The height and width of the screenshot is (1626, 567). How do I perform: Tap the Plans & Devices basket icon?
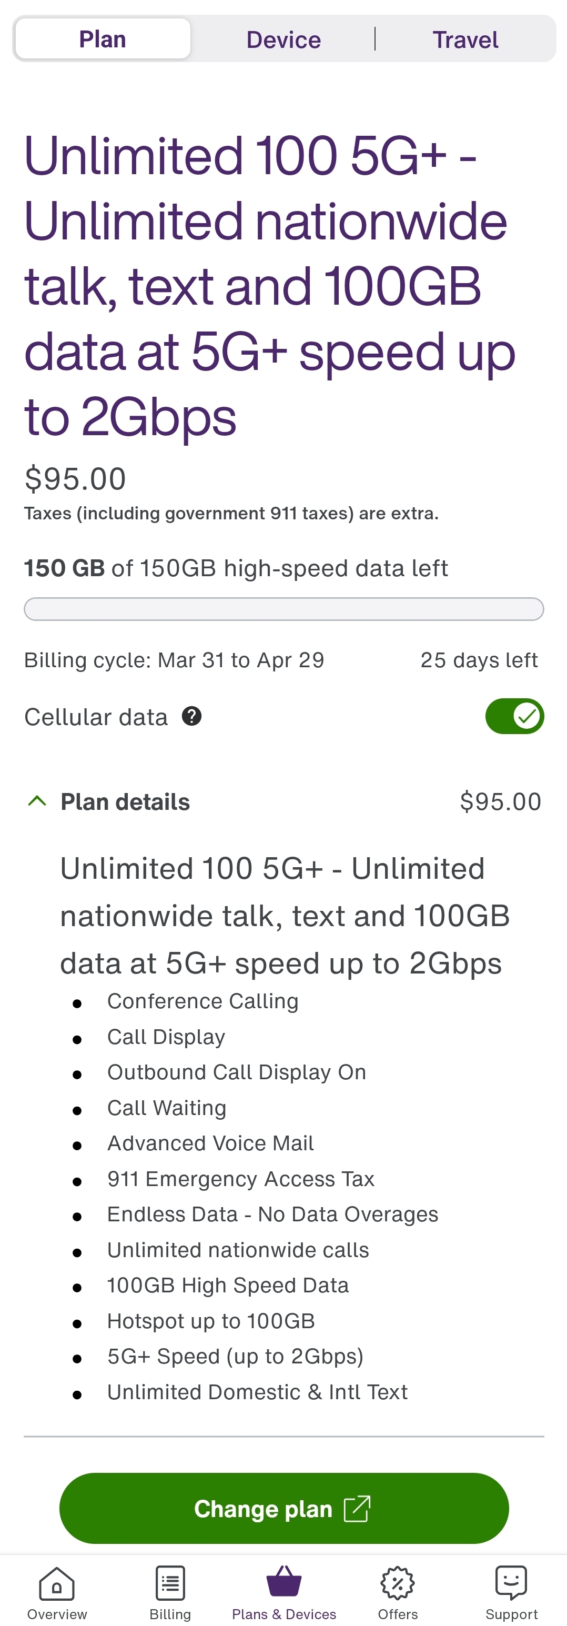[x=284, y=1581]
